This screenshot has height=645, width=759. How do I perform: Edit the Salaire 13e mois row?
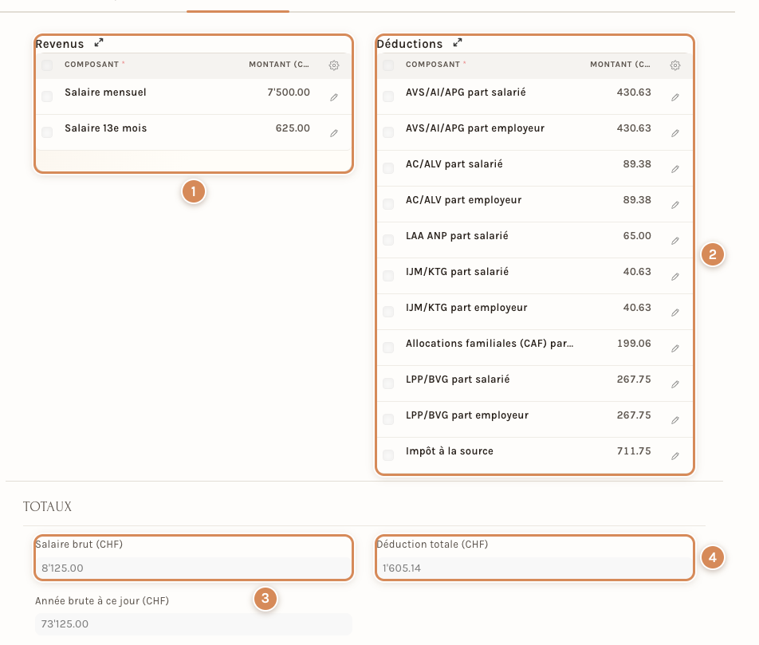click(x=334, y=133)
